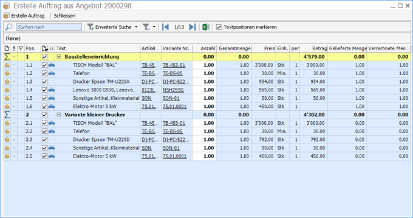Jump to last record with arrow icon
Screen dimensions: 413x218
(193, 27)
